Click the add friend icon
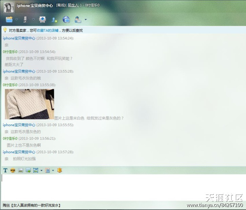The height and width of the screenshot is (210, 246). [54, 20]
